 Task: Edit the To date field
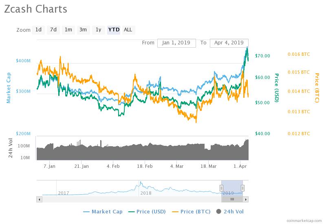pyautogui.click(x=229, y=43)
